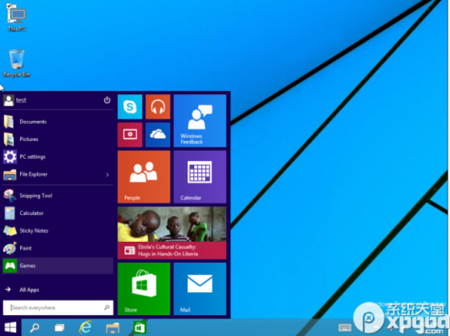This screenshot has height=336, width=450.
Task: Click the Sticky Notes icon
Action: 10,231
